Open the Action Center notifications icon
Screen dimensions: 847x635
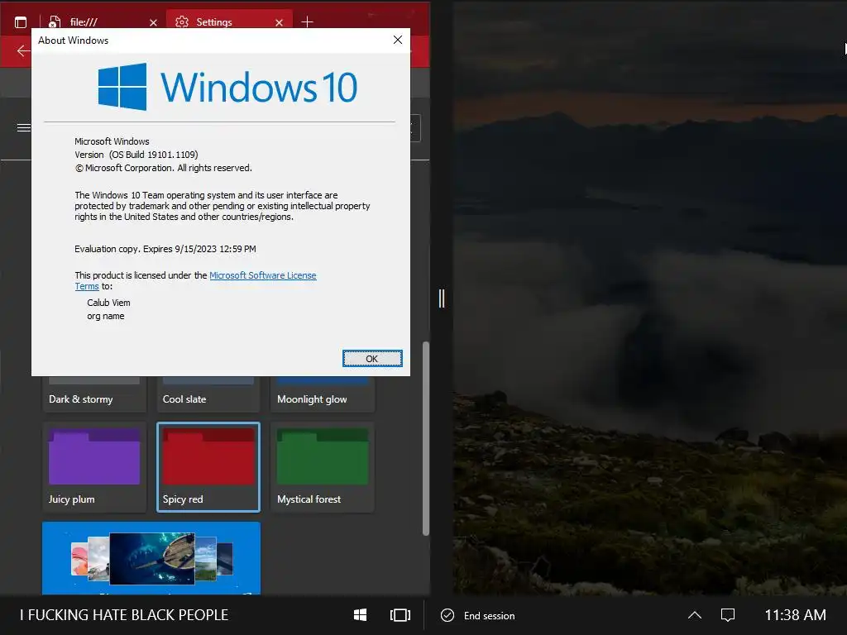728,615
